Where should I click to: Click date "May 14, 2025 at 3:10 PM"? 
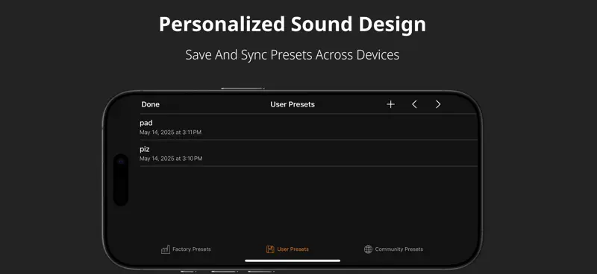click(171, 159)
